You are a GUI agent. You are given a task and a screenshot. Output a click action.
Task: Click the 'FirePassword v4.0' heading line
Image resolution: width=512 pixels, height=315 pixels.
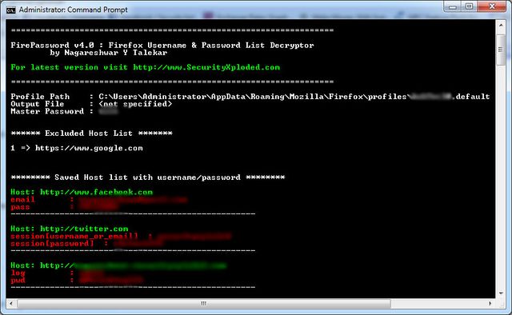pyautogui.click(x=162, y=45)
